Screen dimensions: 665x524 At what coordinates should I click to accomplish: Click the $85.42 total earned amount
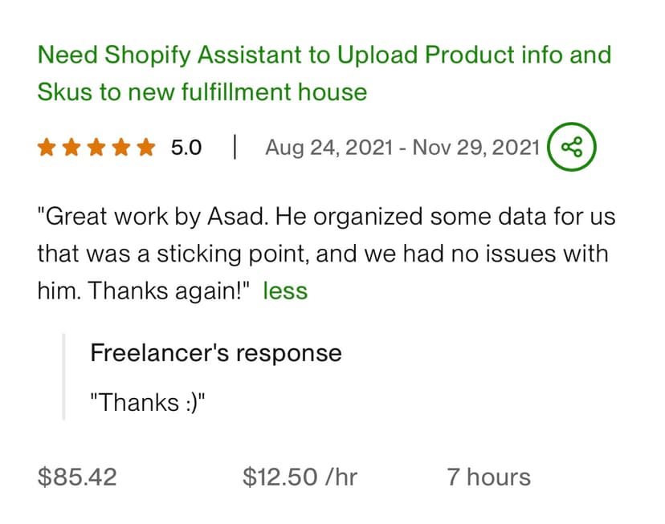click(77, 477)
